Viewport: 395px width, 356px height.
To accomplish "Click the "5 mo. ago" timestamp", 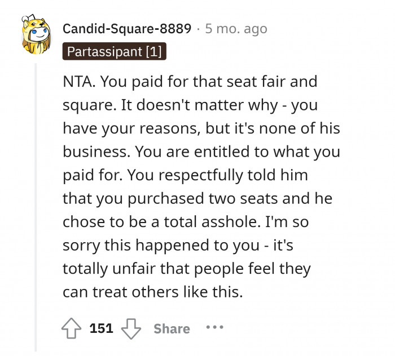I will pyautogui.click(x=236, y=28).
